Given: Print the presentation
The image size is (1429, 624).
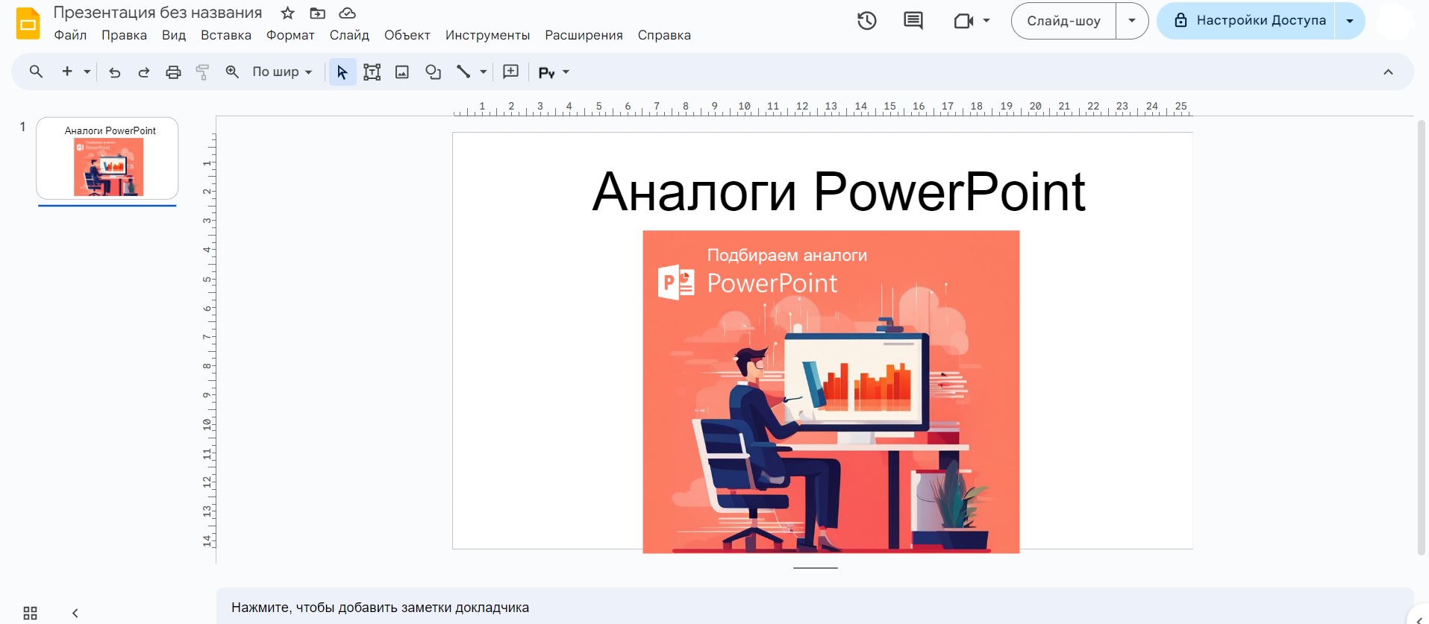Looking at the screenshot, I should (173, 72).
